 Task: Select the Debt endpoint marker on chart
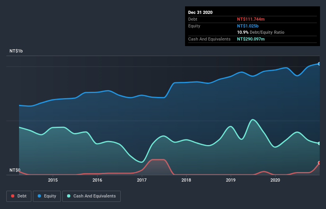(x=319, y=163)
